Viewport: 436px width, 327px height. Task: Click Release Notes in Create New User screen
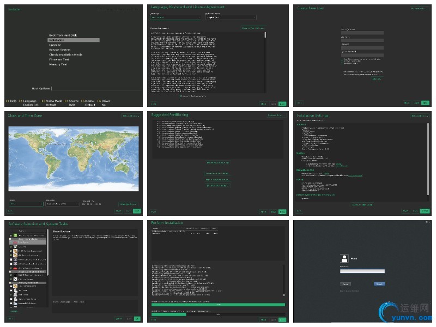coord(419,9)
